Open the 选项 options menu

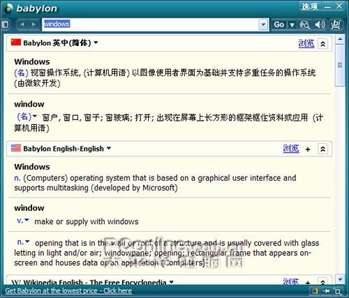pos(310,6)
